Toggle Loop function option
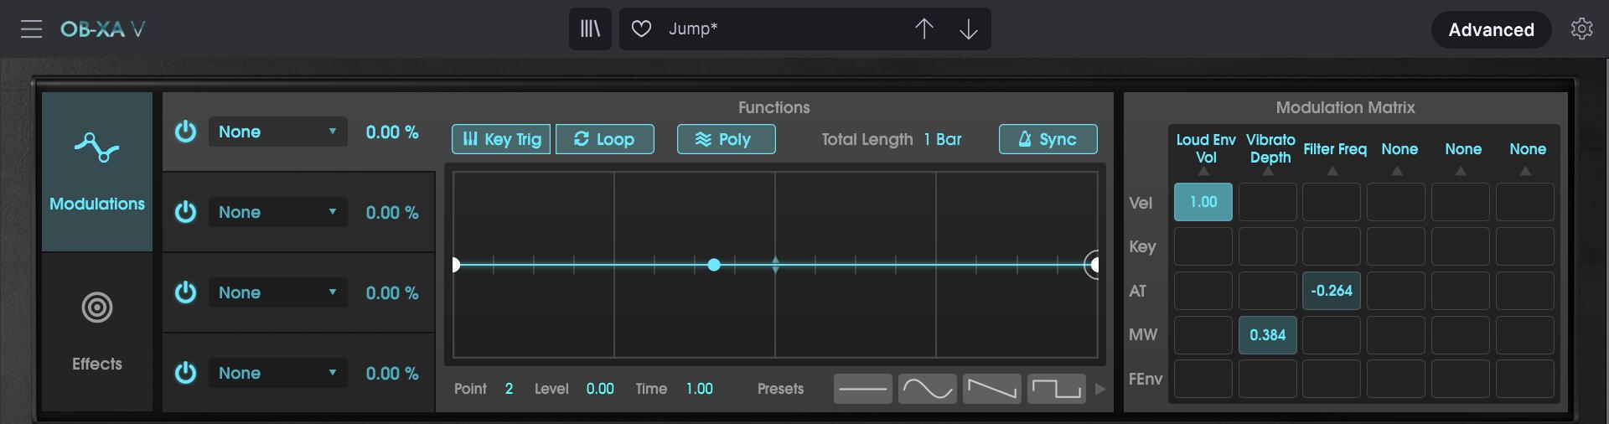 click(604, 139)
